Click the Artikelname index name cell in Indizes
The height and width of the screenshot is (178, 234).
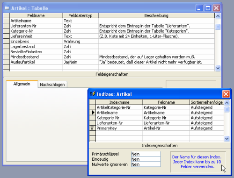coord(119,113)
